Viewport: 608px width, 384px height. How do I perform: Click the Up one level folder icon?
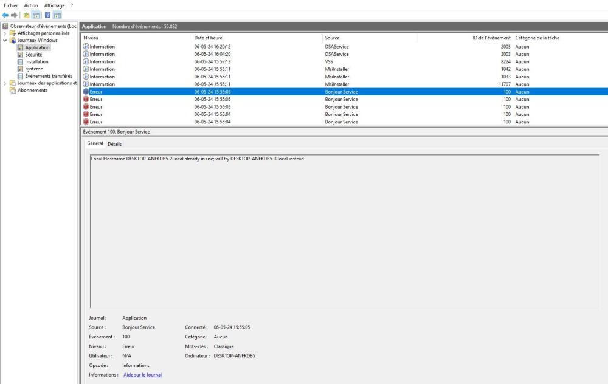point(27,15)
